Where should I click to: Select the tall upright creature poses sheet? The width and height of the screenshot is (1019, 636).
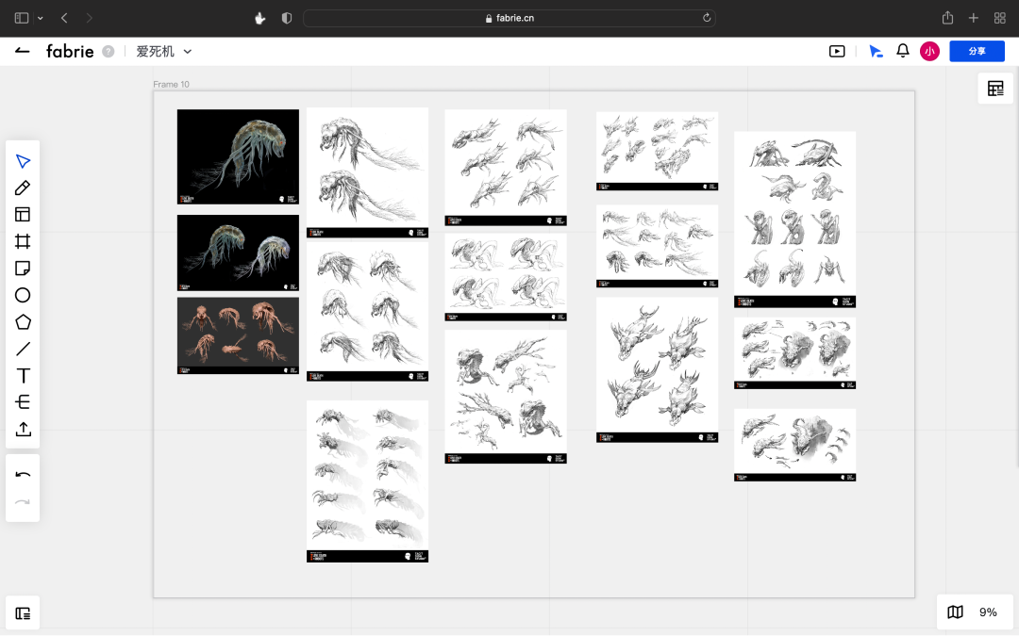coord(794,220)
